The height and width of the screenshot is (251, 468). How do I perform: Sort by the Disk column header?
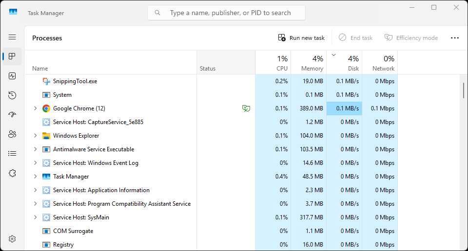click(x=344, y=62)
